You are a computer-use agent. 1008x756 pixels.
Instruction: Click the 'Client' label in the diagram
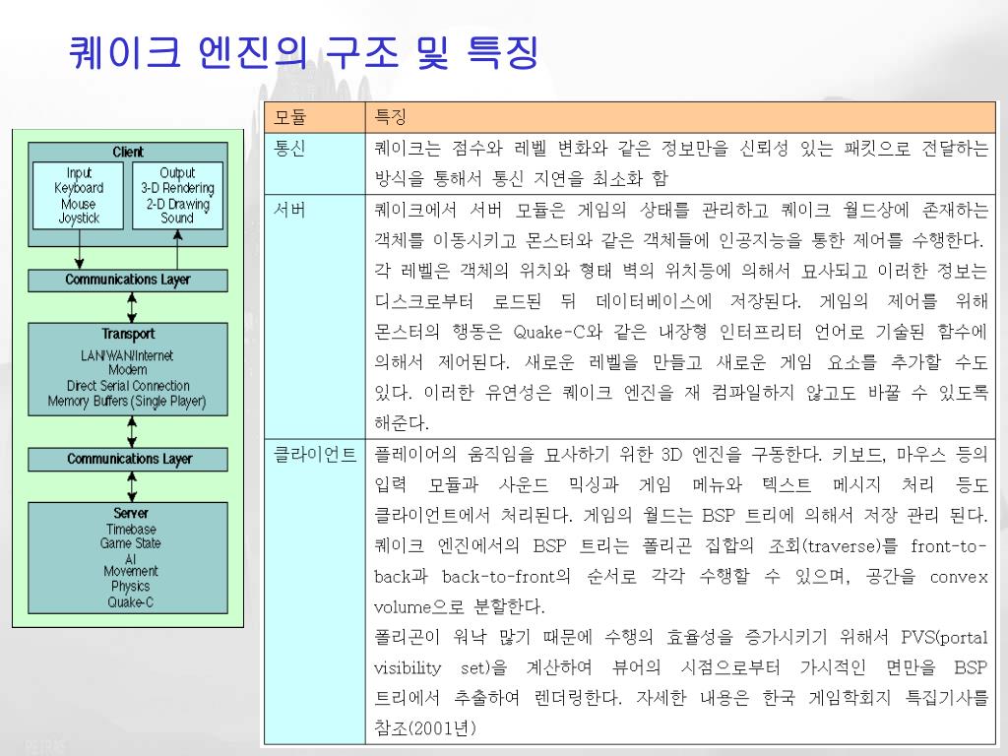pos(128,153)
